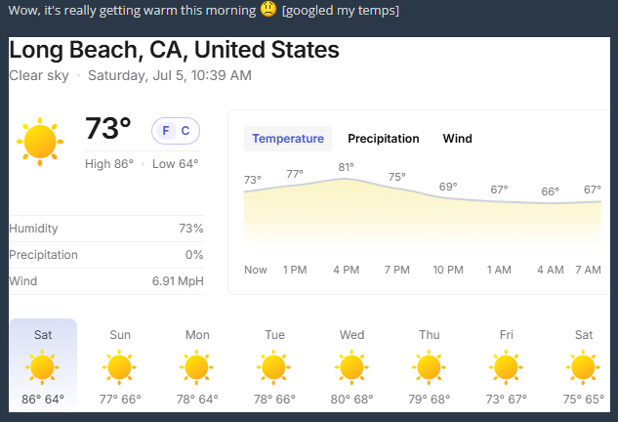Select the Fahrenheit (F) unit option
618x422 pixels.
click(x=166, y=131)
